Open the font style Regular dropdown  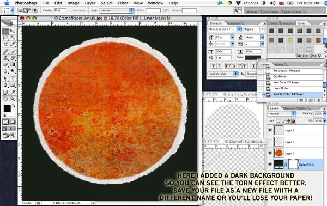coord(262,29)
